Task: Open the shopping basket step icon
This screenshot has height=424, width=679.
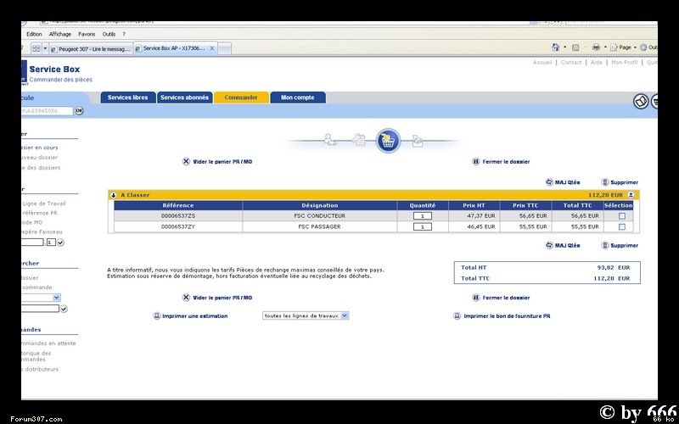Action: [x=388, y=141]
